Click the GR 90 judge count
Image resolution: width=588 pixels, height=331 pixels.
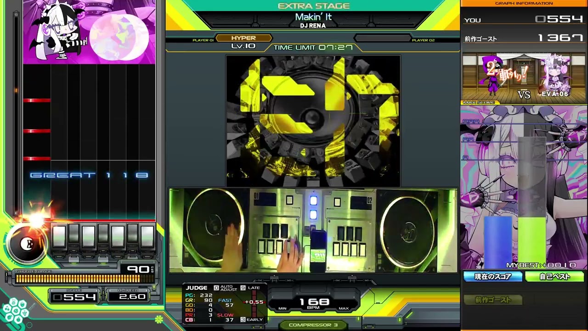199,300
